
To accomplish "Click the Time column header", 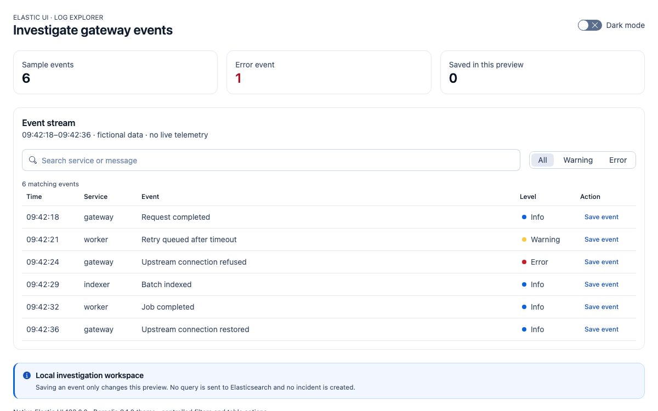I will pos(34,196).
